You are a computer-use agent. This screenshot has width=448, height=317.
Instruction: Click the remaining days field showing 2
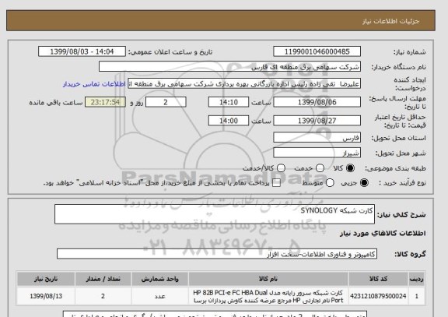click(166, 102)
